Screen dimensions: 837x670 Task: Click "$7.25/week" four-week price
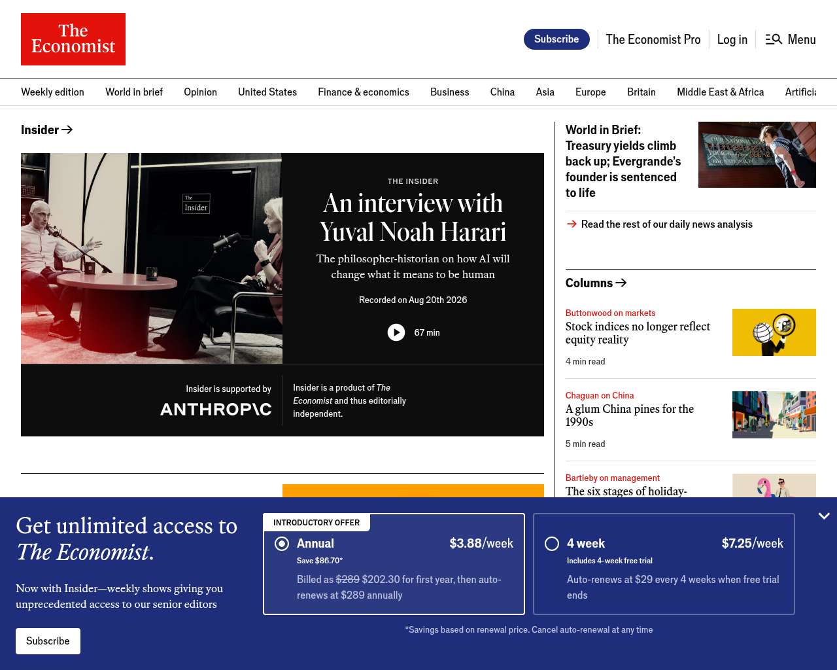point(753,544)
